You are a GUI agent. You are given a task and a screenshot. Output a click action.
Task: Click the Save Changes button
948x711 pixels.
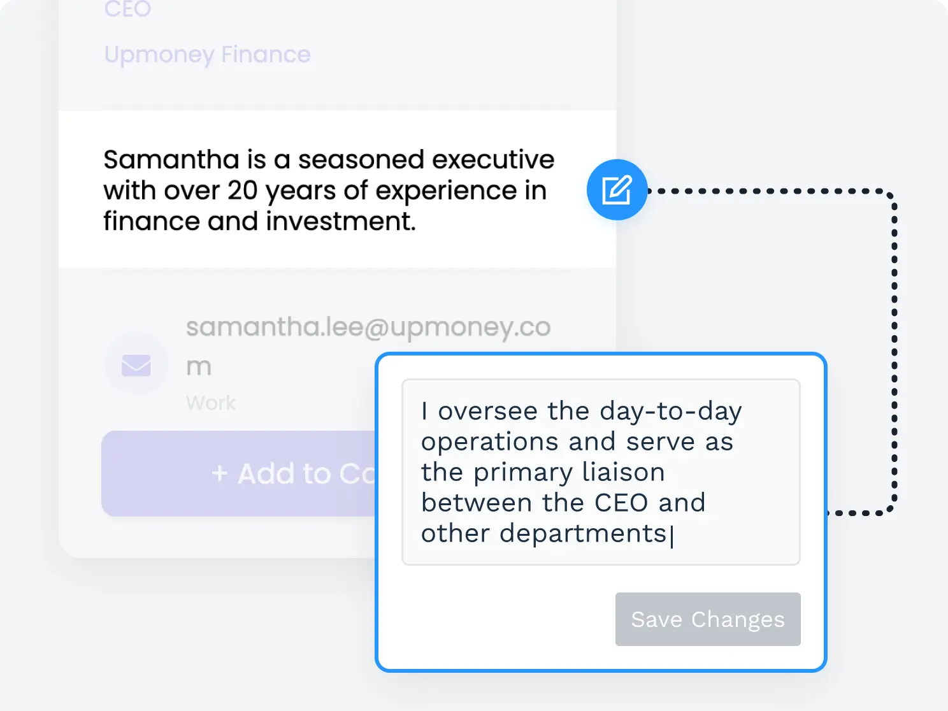coord(708,619)
